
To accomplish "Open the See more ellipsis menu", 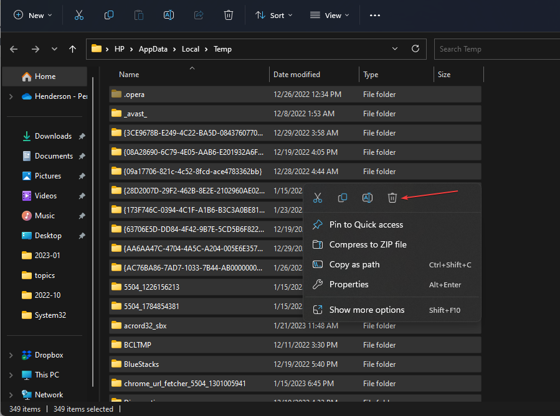I will coord(375,16).
